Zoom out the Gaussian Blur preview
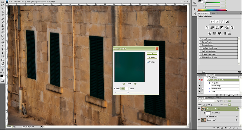Image resolution: width=242 pixels, height=130 pixels. tap(124, 84)
